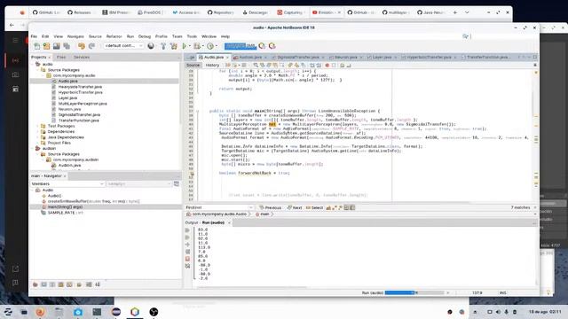Click the Select find button
The image size is (568, 319).
click(x=314, y=207)
